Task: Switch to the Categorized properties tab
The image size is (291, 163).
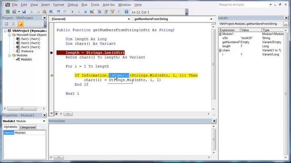Action: click(x=28, y=127)
